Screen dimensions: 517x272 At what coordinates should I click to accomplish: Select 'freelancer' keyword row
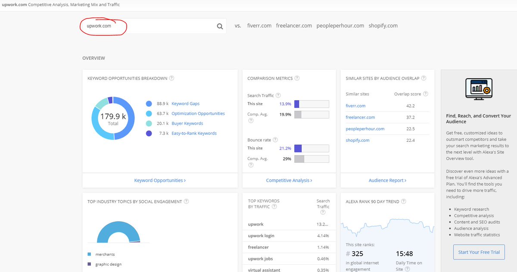[289, 248]
